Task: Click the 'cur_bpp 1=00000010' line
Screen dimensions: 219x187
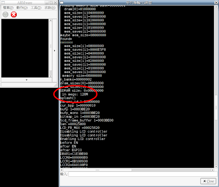Action: coord(78,105)
